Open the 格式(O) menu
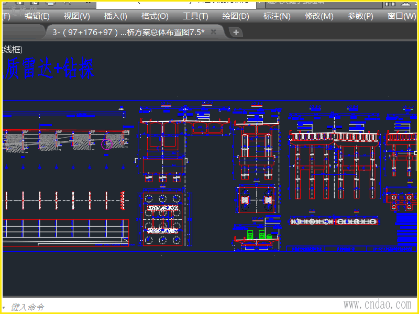Image resolution: width=419 pixels, height=314 pixels. pos(155,16)
